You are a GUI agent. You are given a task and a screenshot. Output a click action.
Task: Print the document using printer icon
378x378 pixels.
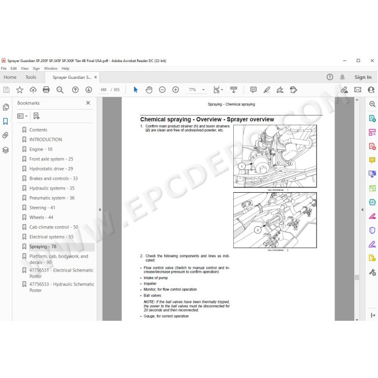click(x=46, y=90)
